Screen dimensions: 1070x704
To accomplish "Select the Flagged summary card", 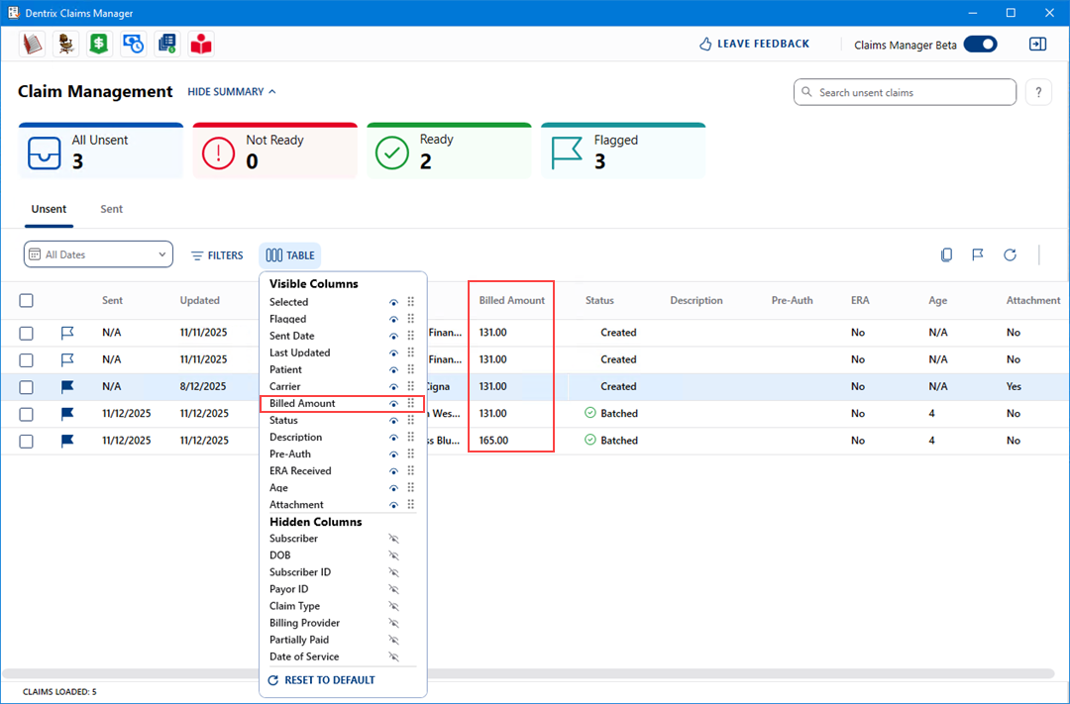I will pos(623,151).
